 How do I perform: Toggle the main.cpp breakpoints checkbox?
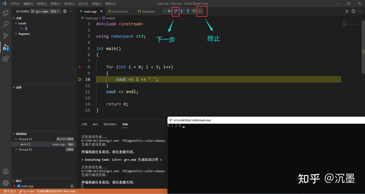click(19, 186)
